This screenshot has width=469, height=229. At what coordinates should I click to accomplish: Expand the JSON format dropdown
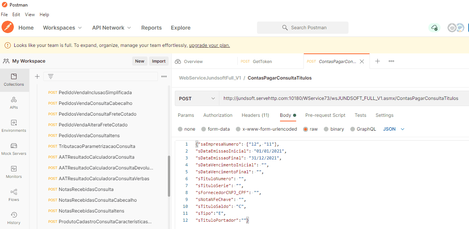pos(394,129)
